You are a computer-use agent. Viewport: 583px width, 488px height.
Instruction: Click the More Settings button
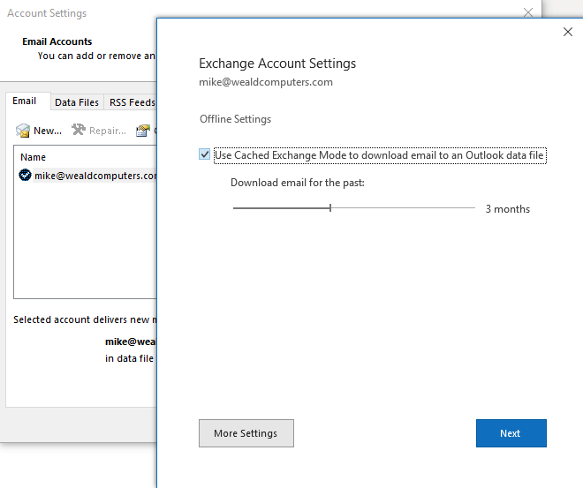click(246, 433)
